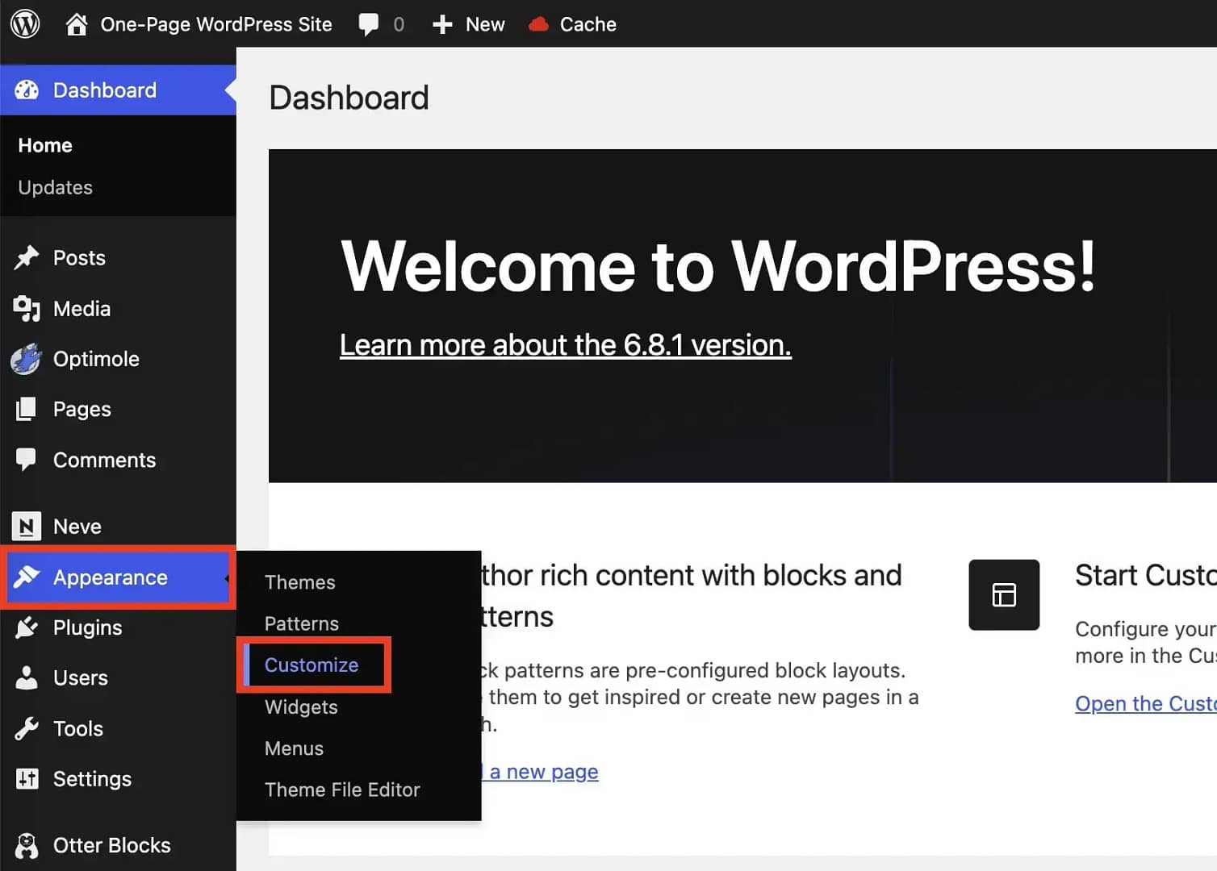Click the red Cache cloud icon
This screenshot has height=871, width=1217.
click(x=538, y=25)
